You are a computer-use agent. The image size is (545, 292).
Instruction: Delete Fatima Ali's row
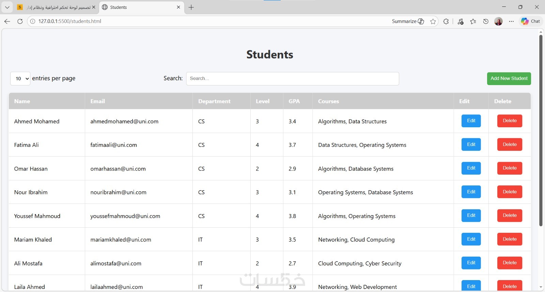(510, 145)
